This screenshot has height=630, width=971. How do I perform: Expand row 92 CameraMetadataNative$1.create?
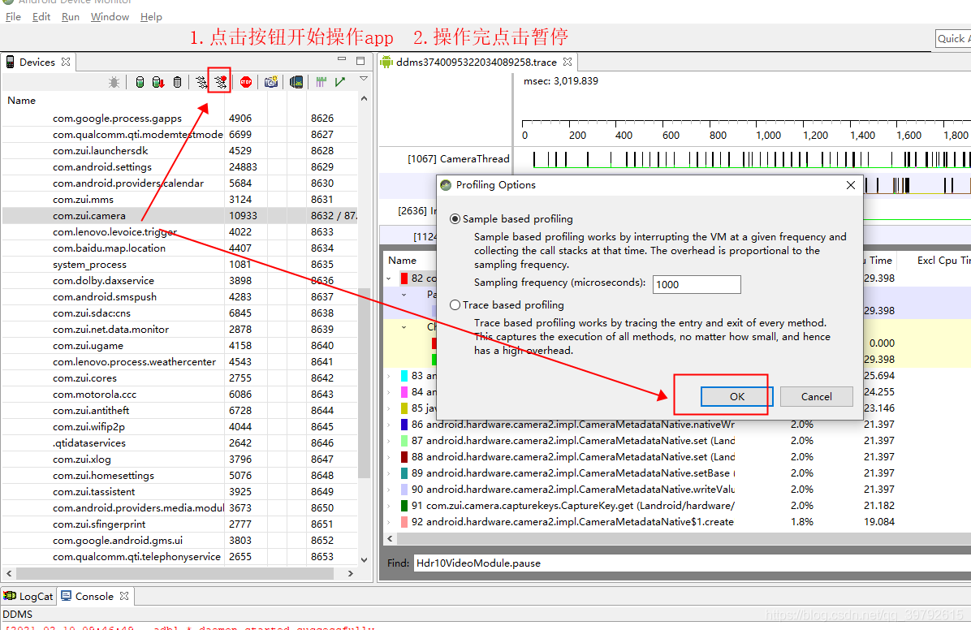389,521
